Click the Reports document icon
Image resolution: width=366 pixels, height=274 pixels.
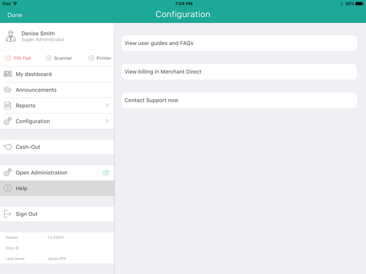[x=8, y=105]
